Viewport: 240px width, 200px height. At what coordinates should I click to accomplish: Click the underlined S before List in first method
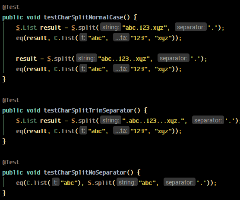[x=18, y=28]
